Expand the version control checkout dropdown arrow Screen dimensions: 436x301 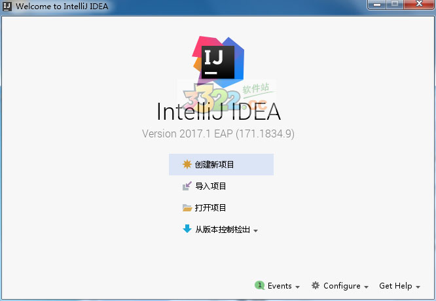255,231
